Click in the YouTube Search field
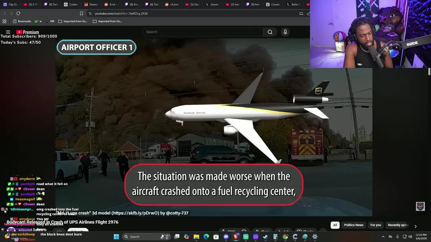This screenshot has height=242, width=431. click(203, 32)
